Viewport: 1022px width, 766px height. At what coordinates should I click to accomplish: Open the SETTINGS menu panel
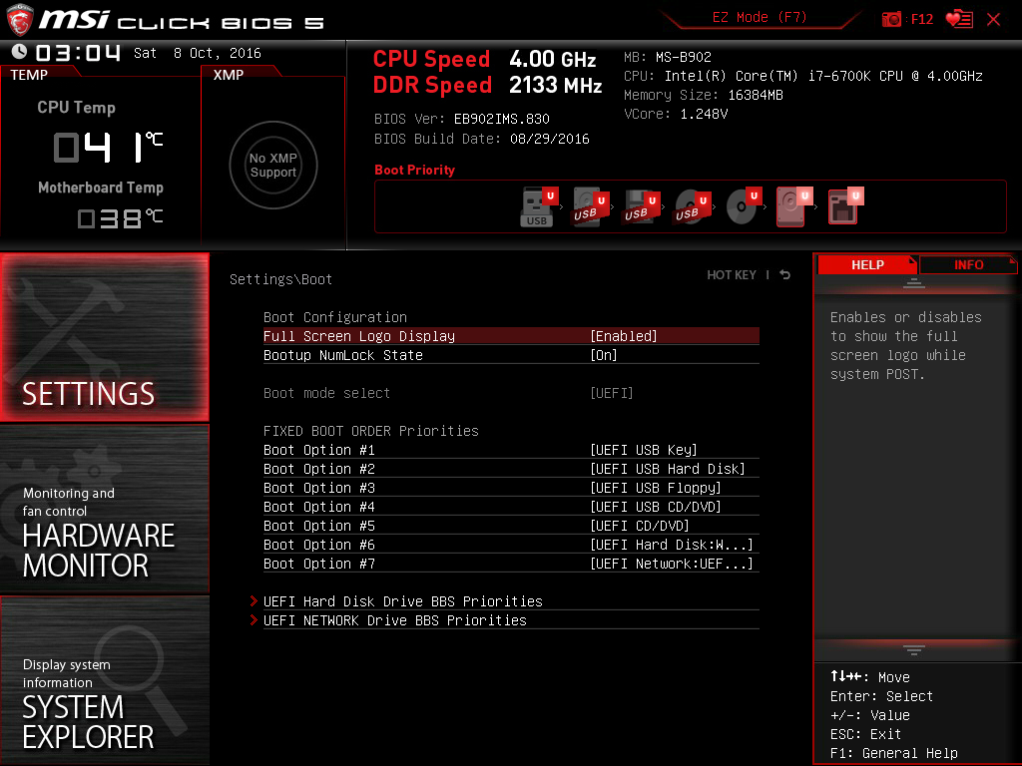click(x=104, y=337)
